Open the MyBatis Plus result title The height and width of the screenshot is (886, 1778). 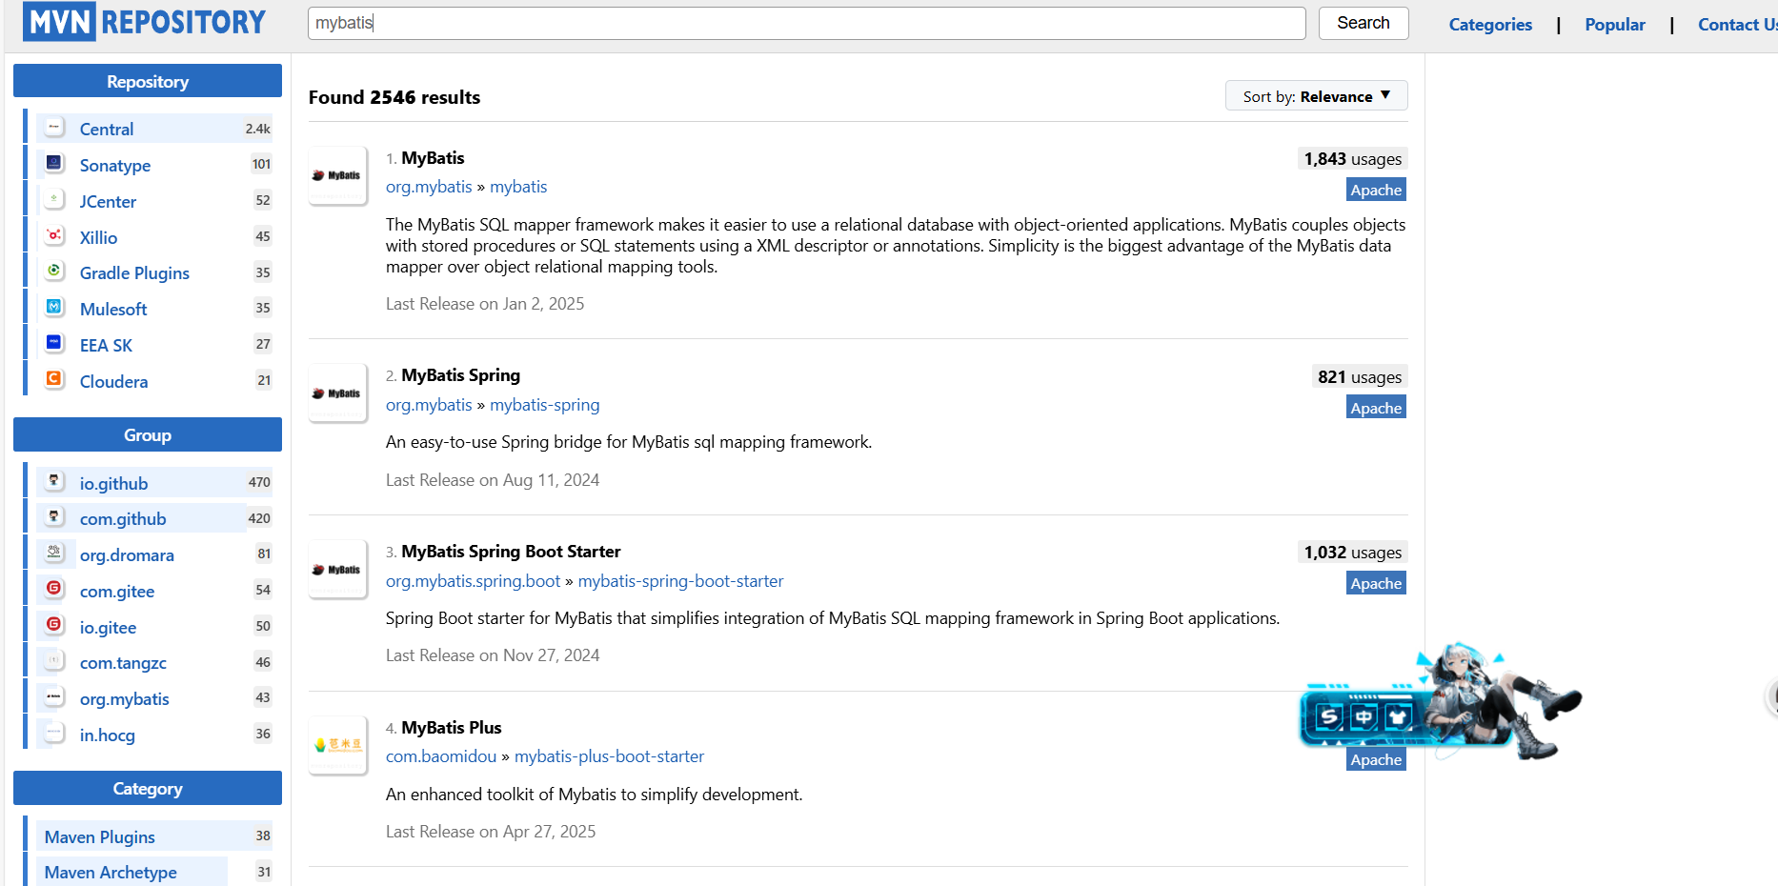[451, 727]
